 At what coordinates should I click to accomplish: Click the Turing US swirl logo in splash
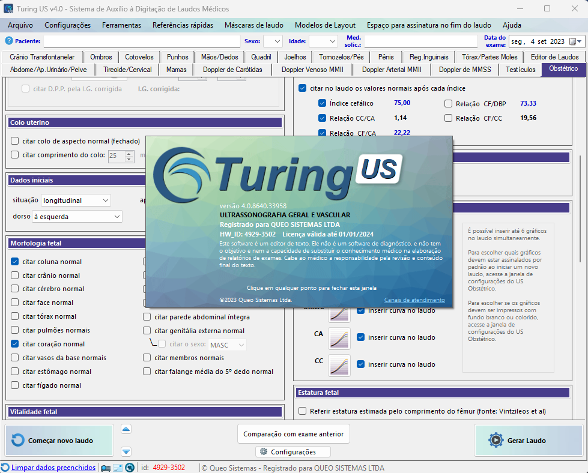(x=182, y=174)
